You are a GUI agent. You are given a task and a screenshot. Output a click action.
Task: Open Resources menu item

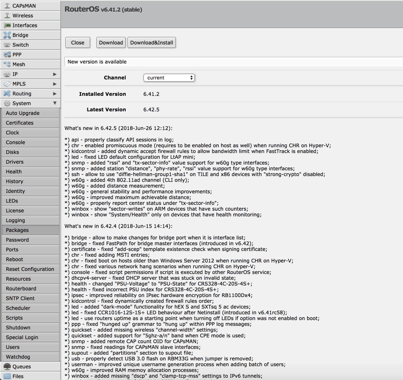pos(30,279)
